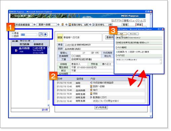
Task: Click the doctor icon between workflow steps
Action: click(x=63, y=25)
